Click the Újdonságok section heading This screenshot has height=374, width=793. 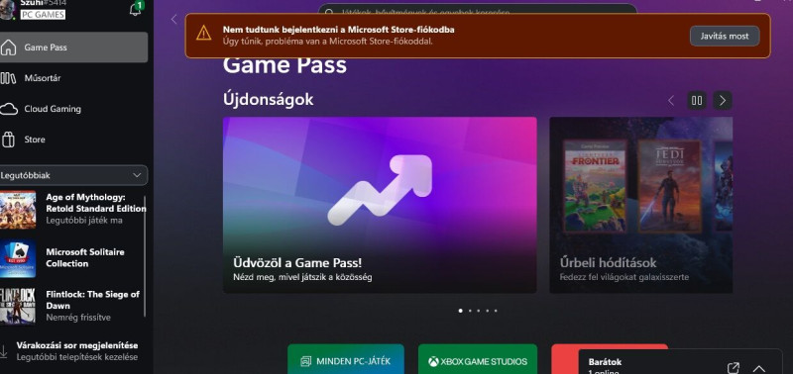click(268, 99)
